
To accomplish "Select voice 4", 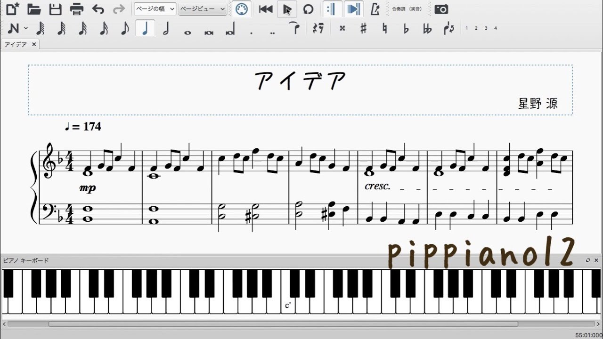I will 495,28.
